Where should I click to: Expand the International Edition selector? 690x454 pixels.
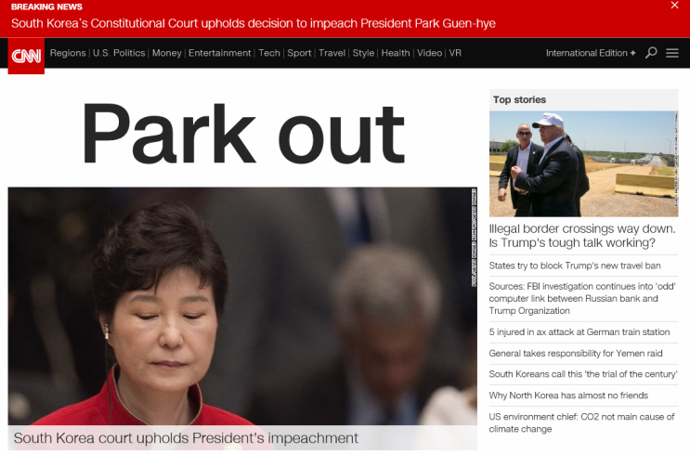591,53
